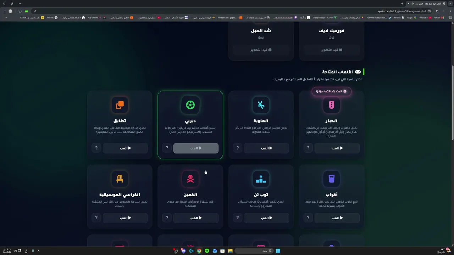
Task: Open File Explorer from the taskbar
Action: pos(230,251)
